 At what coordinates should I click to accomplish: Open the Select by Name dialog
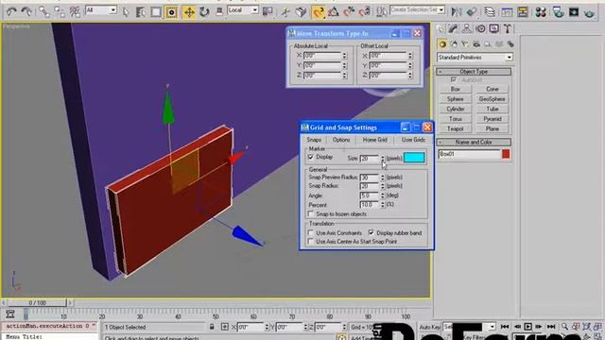pyautogui.click(x=141, y=12)
